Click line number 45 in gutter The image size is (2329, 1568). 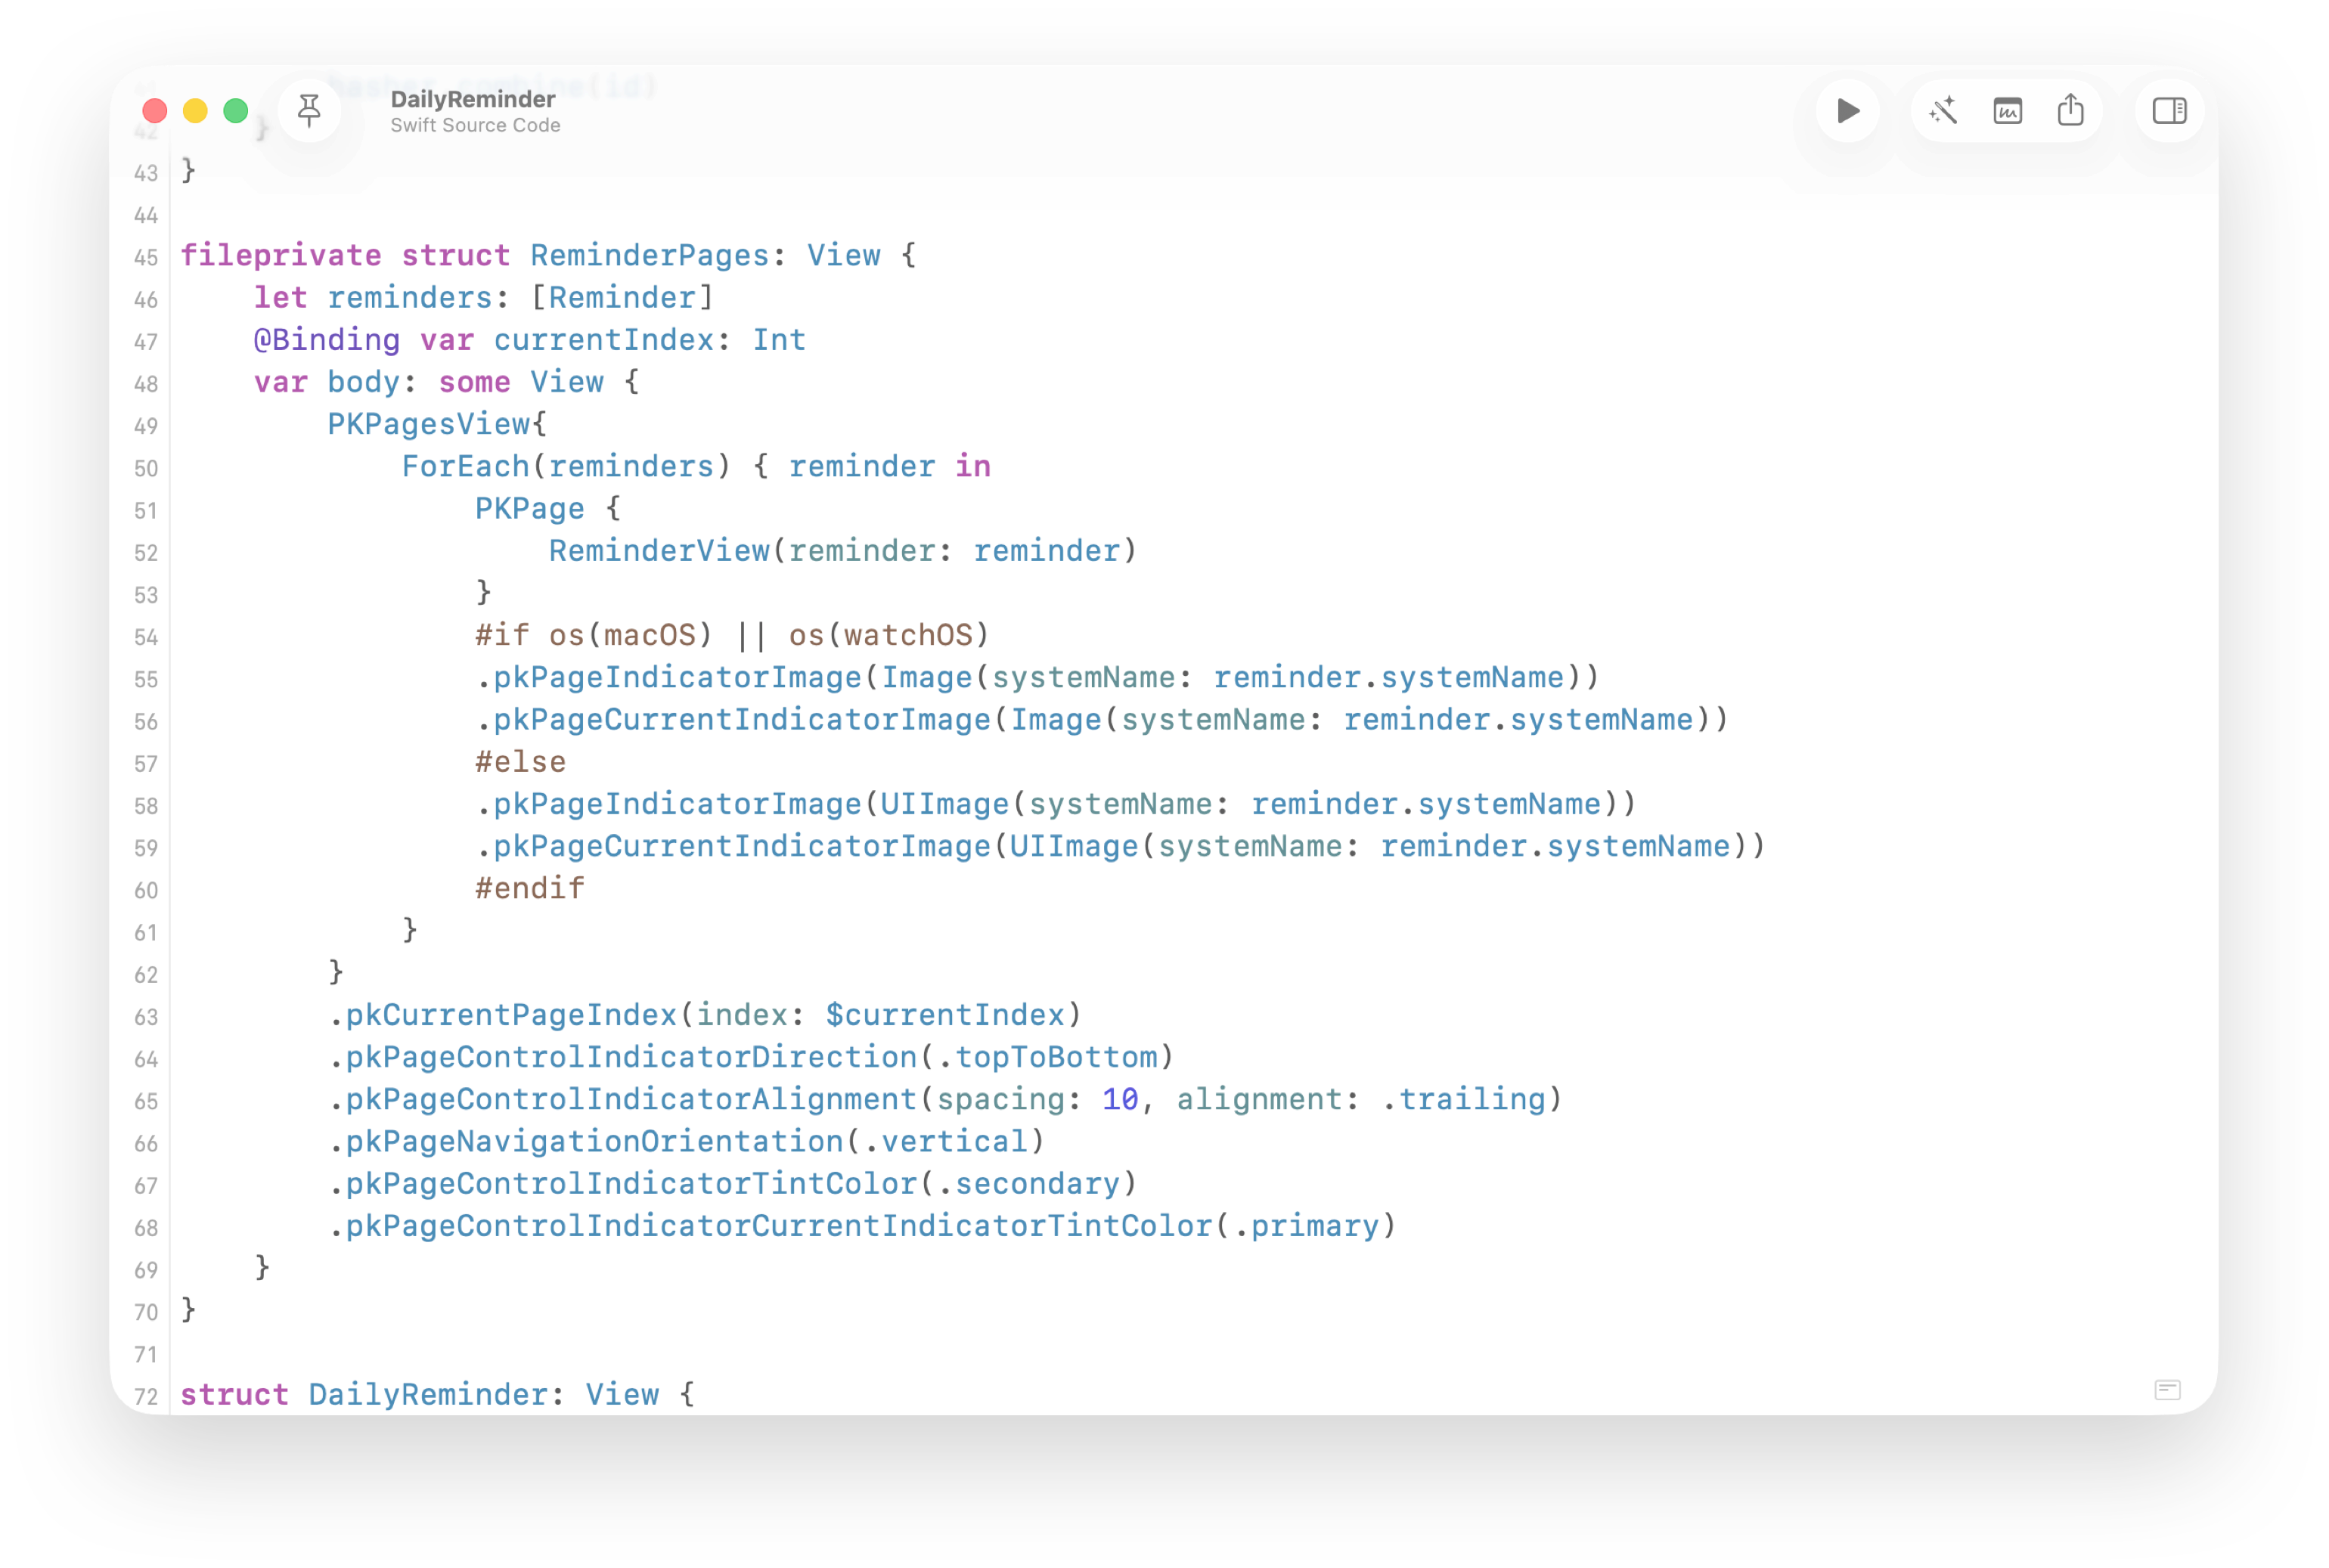click(x=146, y=258)
